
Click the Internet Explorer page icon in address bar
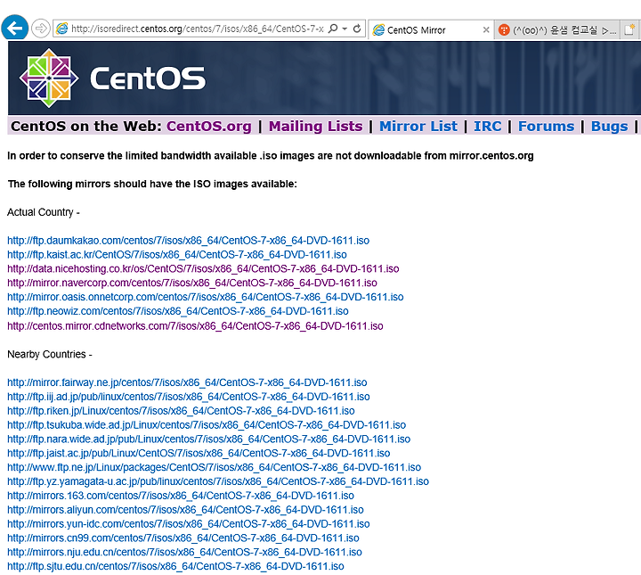62,29
